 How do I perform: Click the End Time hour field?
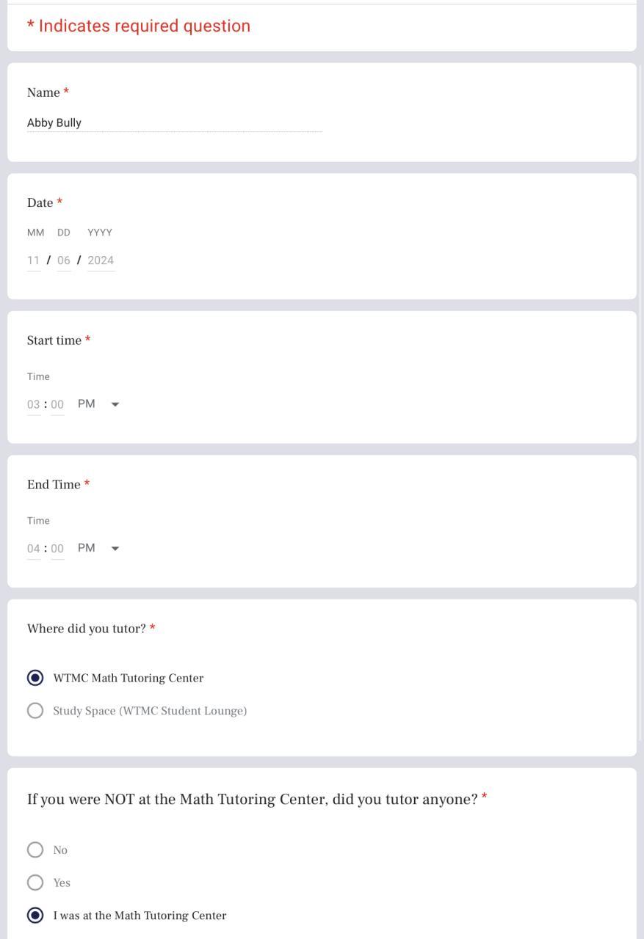pos(34,549)
